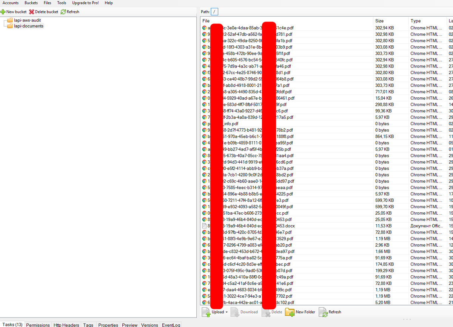453x327 pixels.
Task: Open the Upgrade to Pro! menu
Action: coord(86,3)
